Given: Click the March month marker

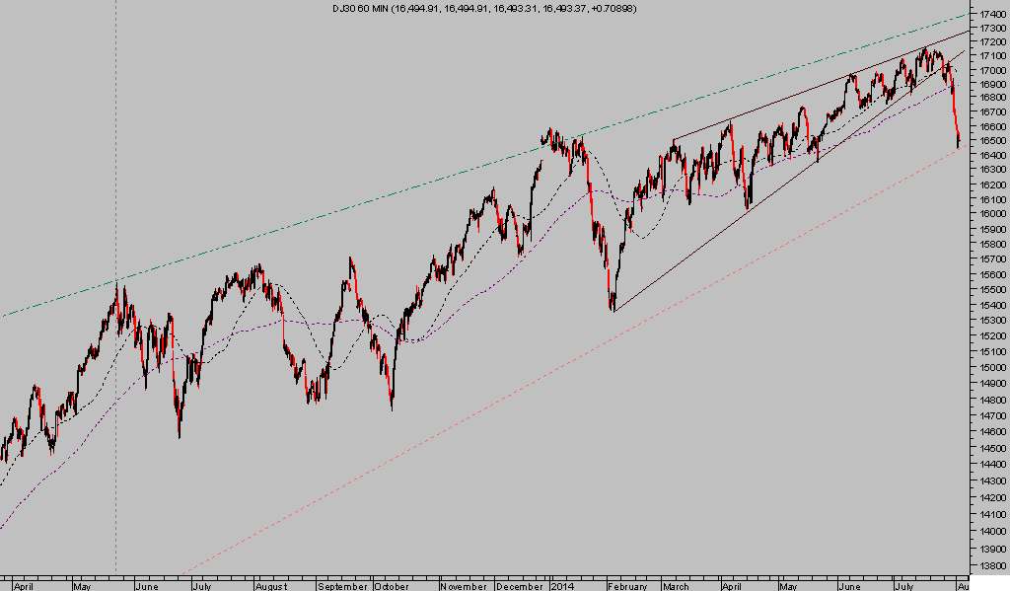Looking at the screenshot, I should tap(677, 585).
